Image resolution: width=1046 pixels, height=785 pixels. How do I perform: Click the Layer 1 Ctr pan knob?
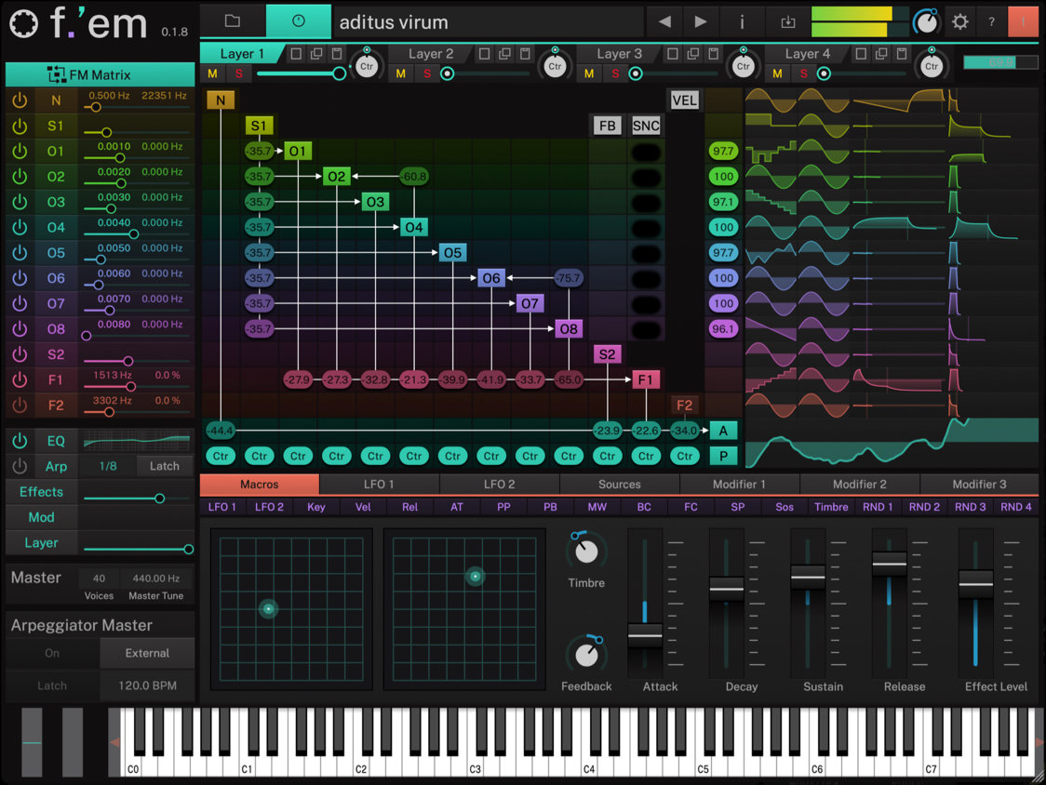[367, 65]
